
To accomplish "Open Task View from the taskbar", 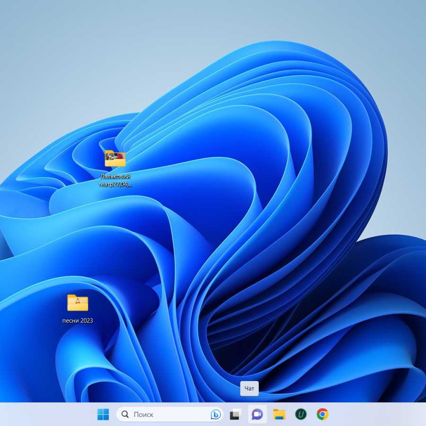I will [x=236, y=414].
